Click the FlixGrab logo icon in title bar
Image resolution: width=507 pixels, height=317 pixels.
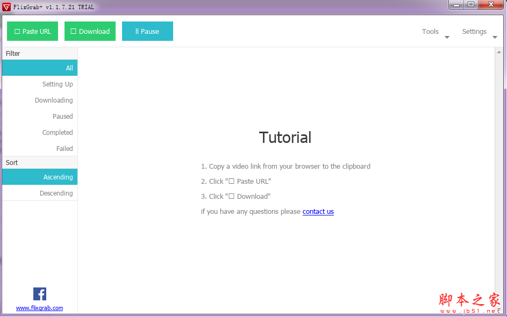point(8,6)
